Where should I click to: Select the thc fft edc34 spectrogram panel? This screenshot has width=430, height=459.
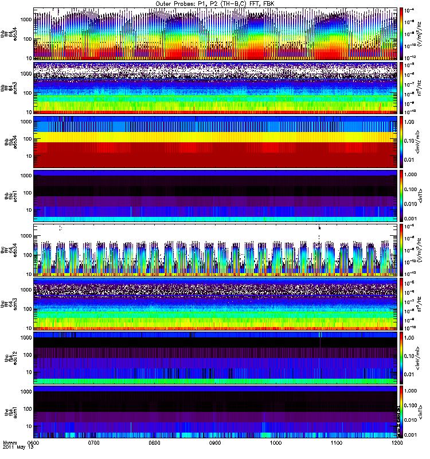[x=215, y=250]
